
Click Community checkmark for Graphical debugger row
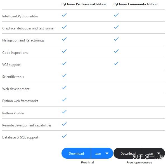(x=116, y=27)
